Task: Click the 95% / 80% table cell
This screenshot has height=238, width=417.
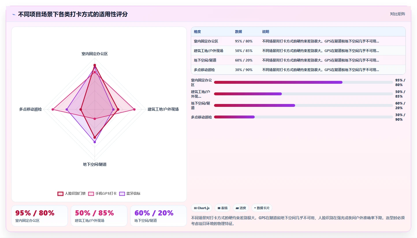Action: 244,41
